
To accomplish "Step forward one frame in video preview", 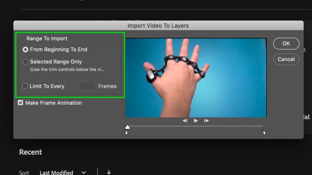I will [x=206, y=121].
